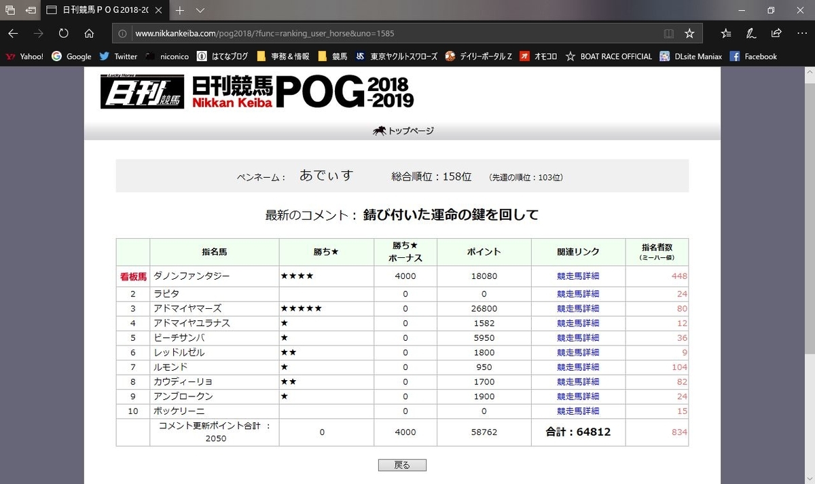Click the ポイント column header

tap(484, 252)
